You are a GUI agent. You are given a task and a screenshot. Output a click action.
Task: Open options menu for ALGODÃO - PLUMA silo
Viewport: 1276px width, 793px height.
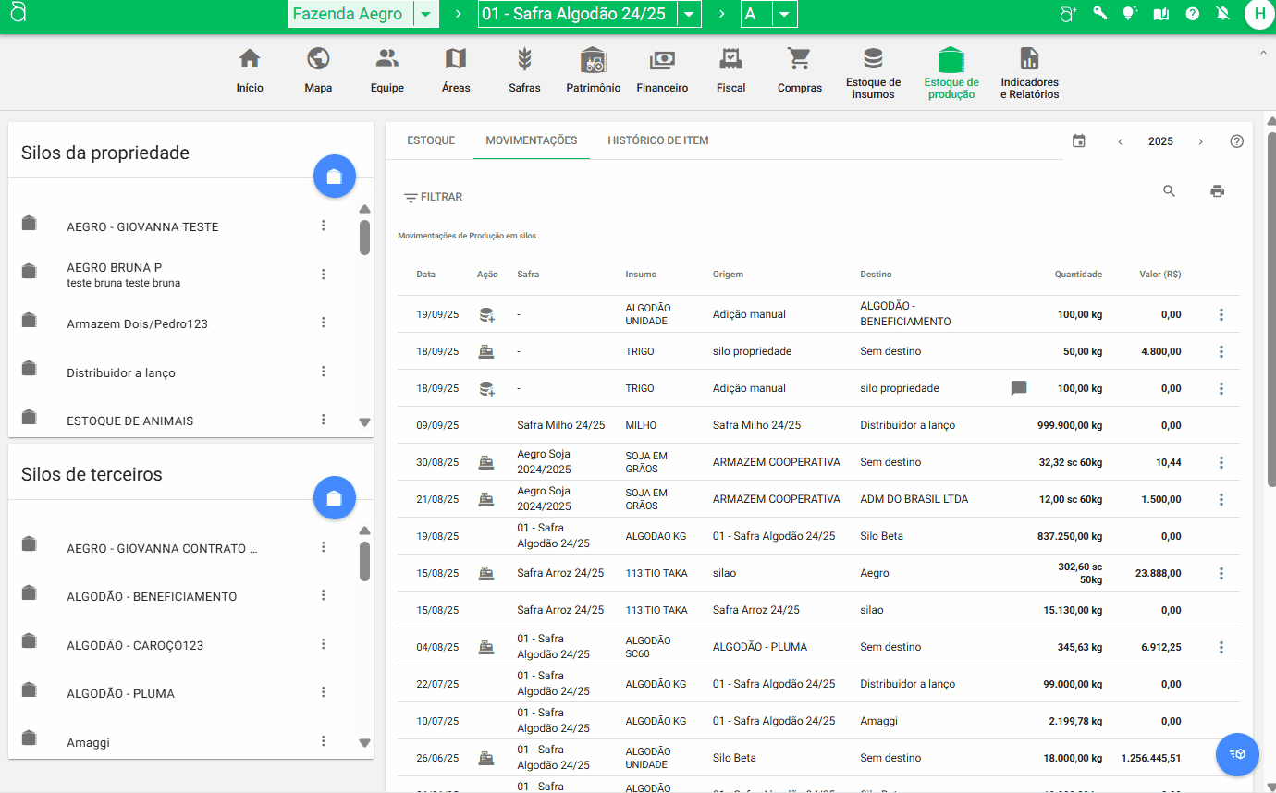click(324, 692)
